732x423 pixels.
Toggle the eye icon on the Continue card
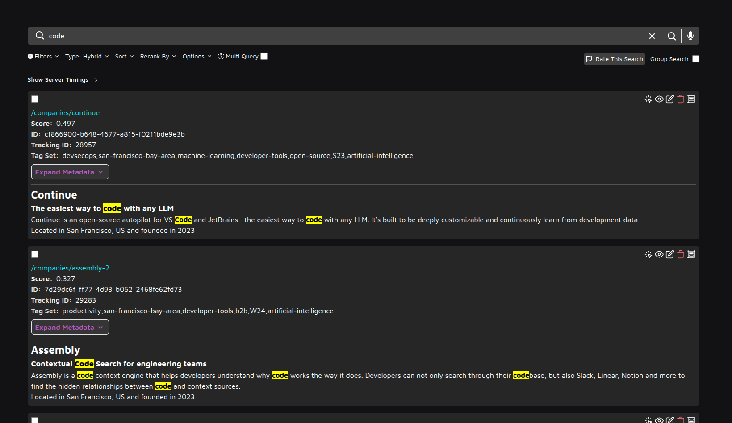click(x=659, y=99)
